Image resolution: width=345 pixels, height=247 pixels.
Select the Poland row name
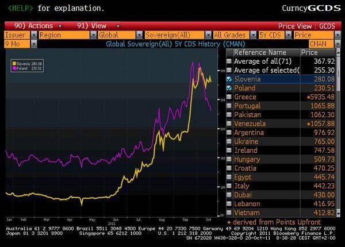245,88
